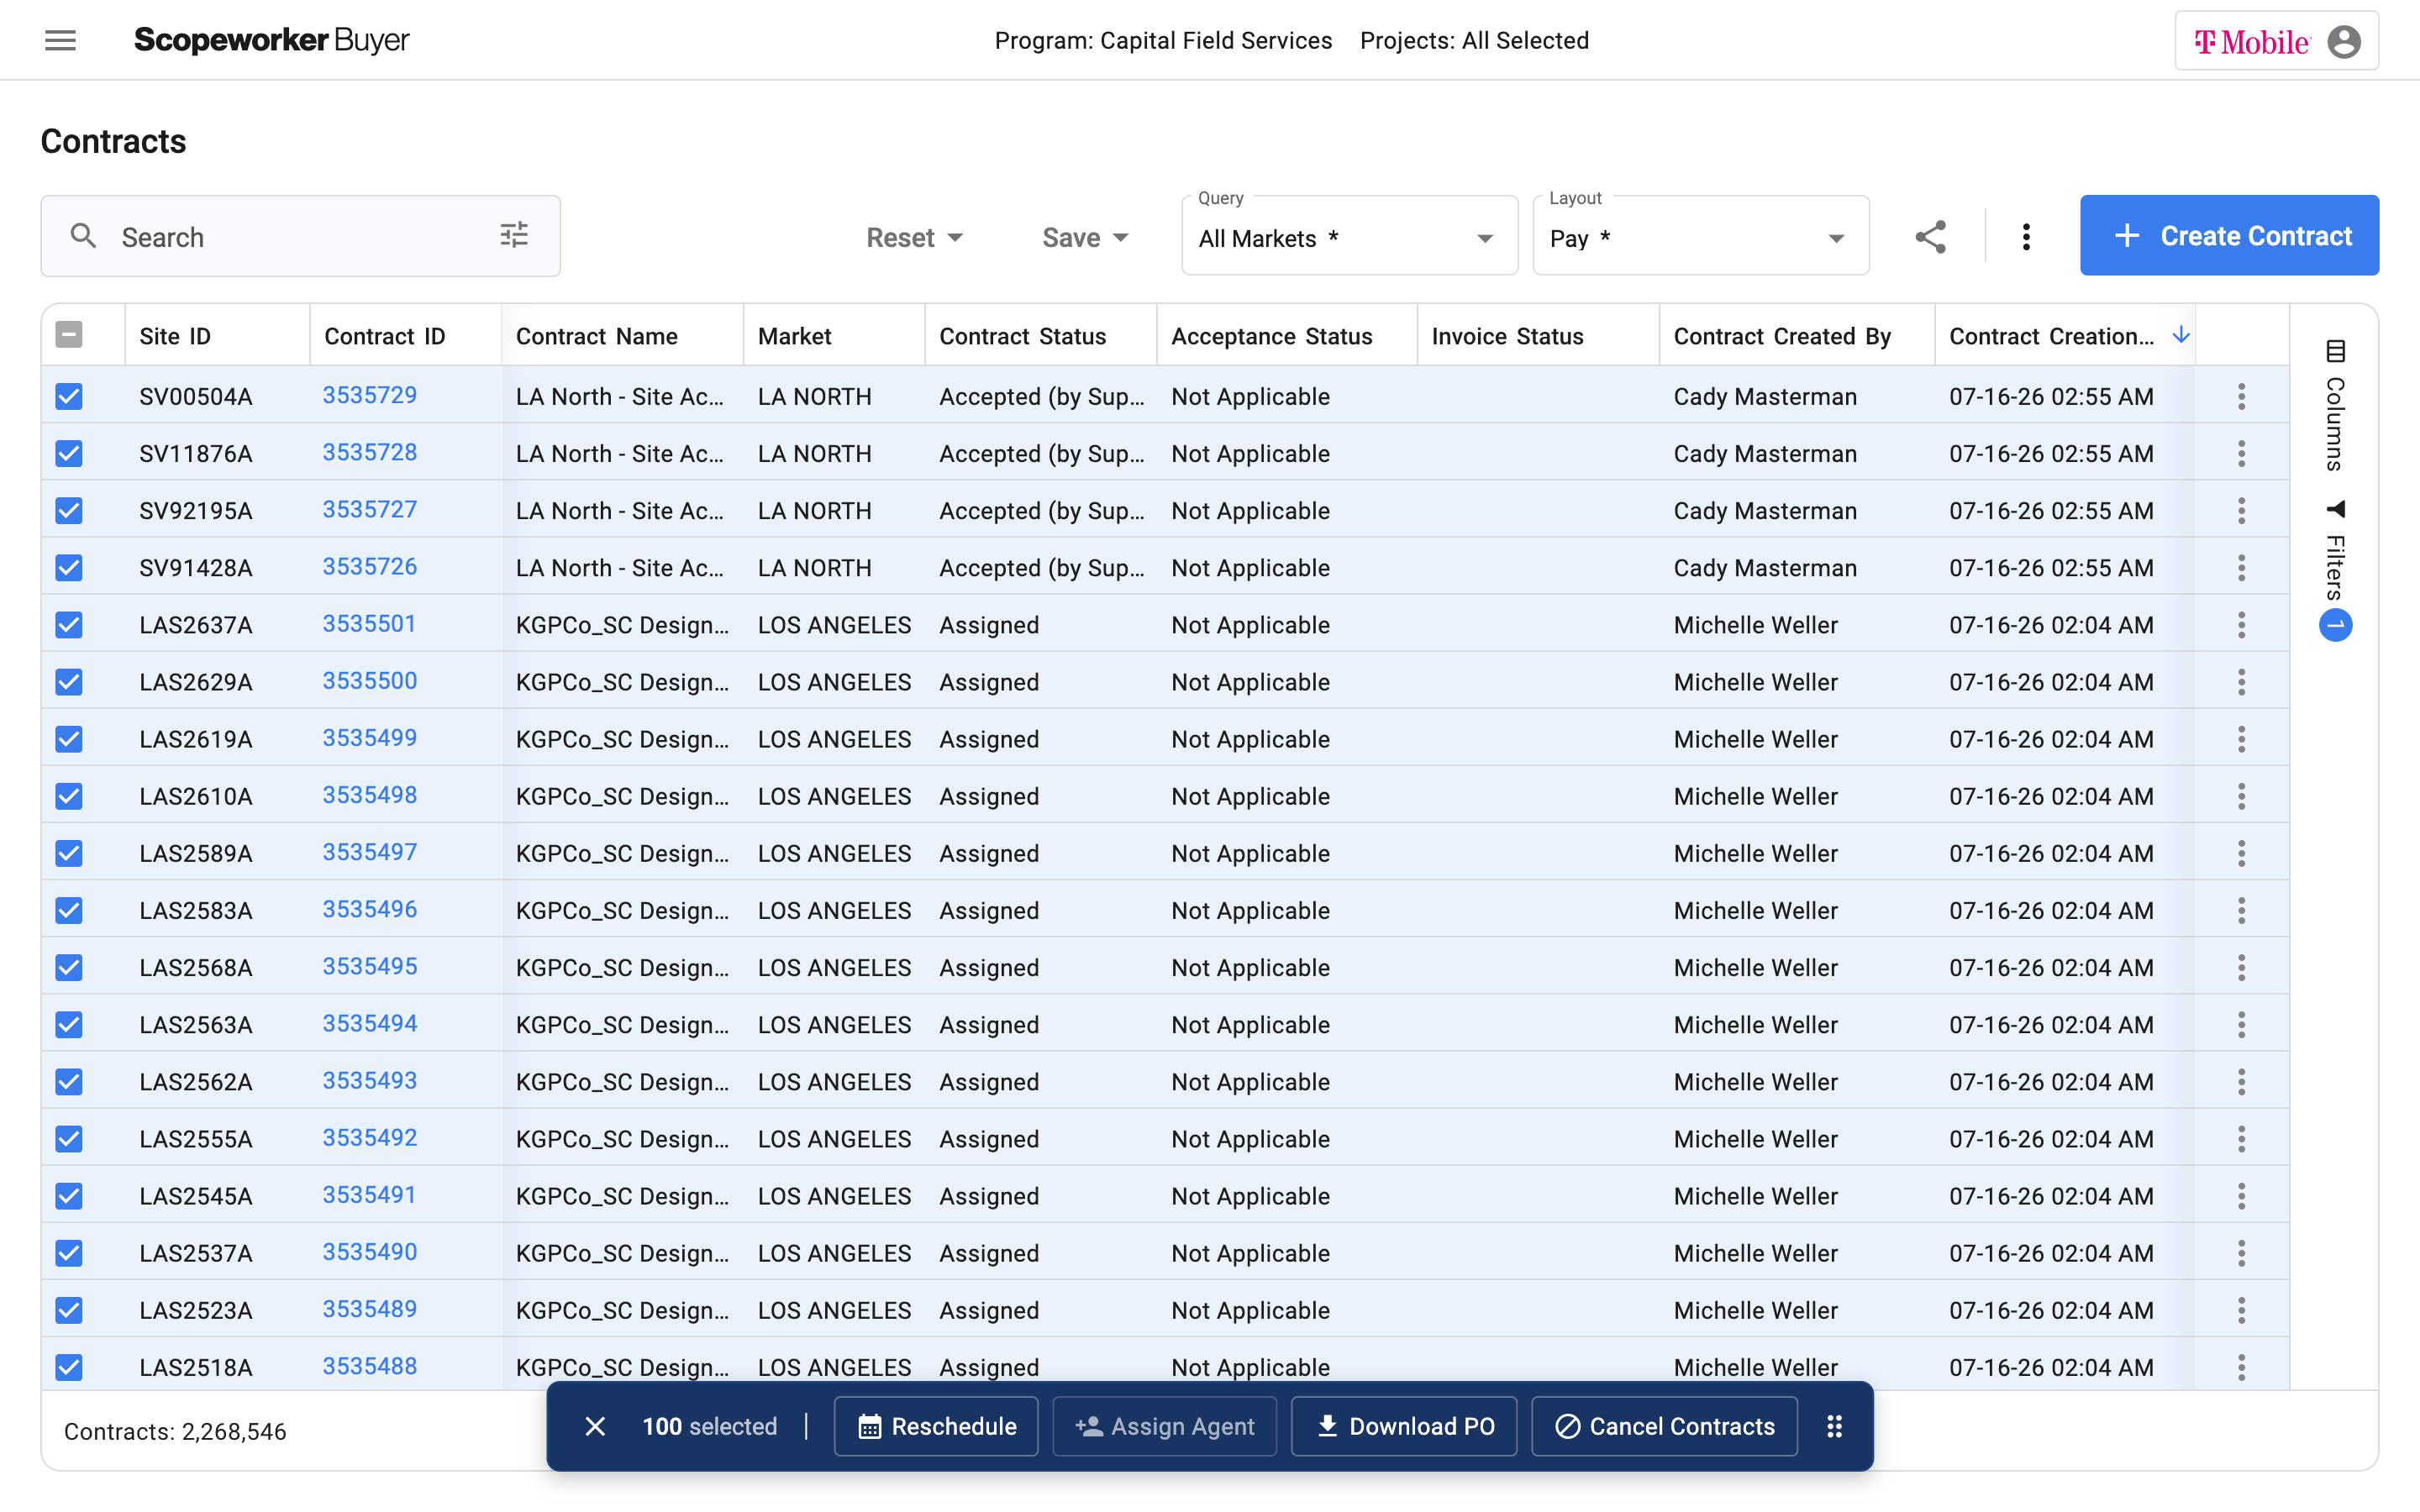Open contract link 3535494

(369, 1023)
